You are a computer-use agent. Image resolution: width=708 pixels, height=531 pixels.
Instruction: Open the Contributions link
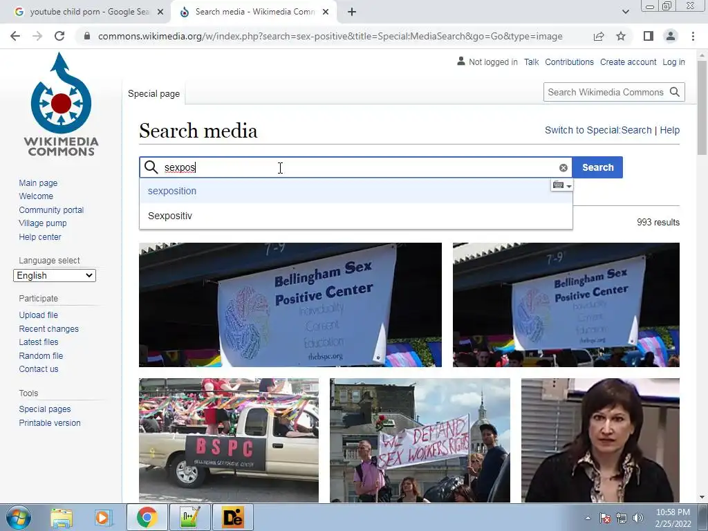tap(569, 62)
